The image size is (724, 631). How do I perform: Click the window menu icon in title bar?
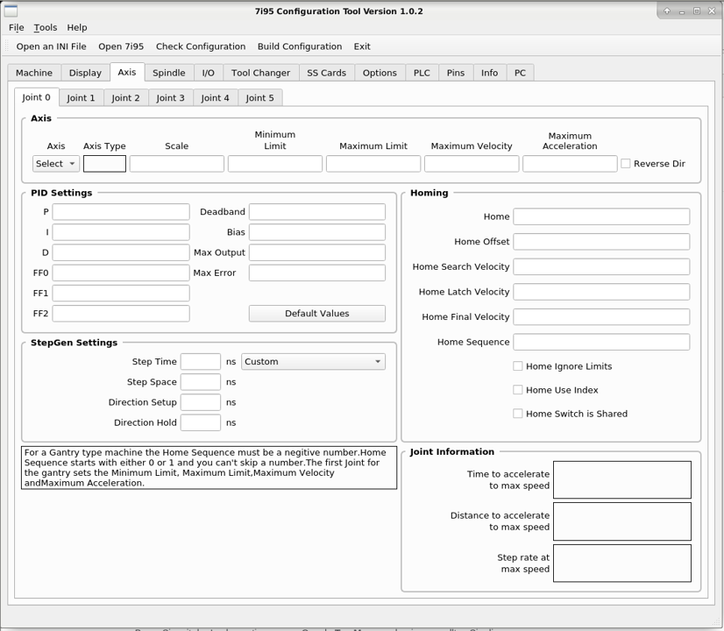pos(11,11)
